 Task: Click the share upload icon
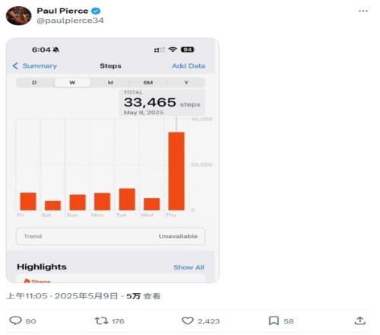(360, 321)
